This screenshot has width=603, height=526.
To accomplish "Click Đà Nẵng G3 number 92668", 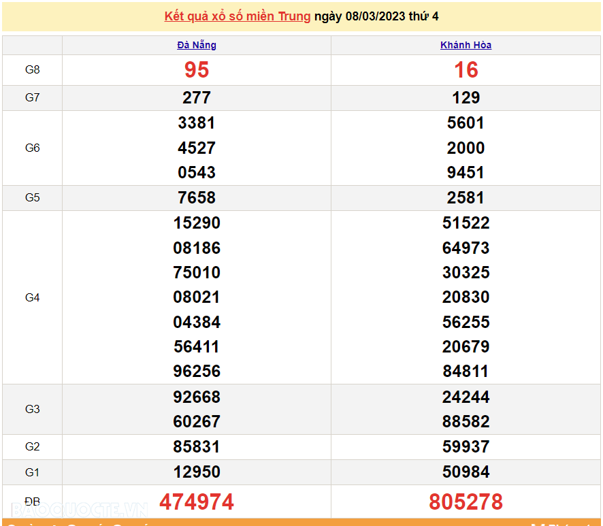I will 197,397.
